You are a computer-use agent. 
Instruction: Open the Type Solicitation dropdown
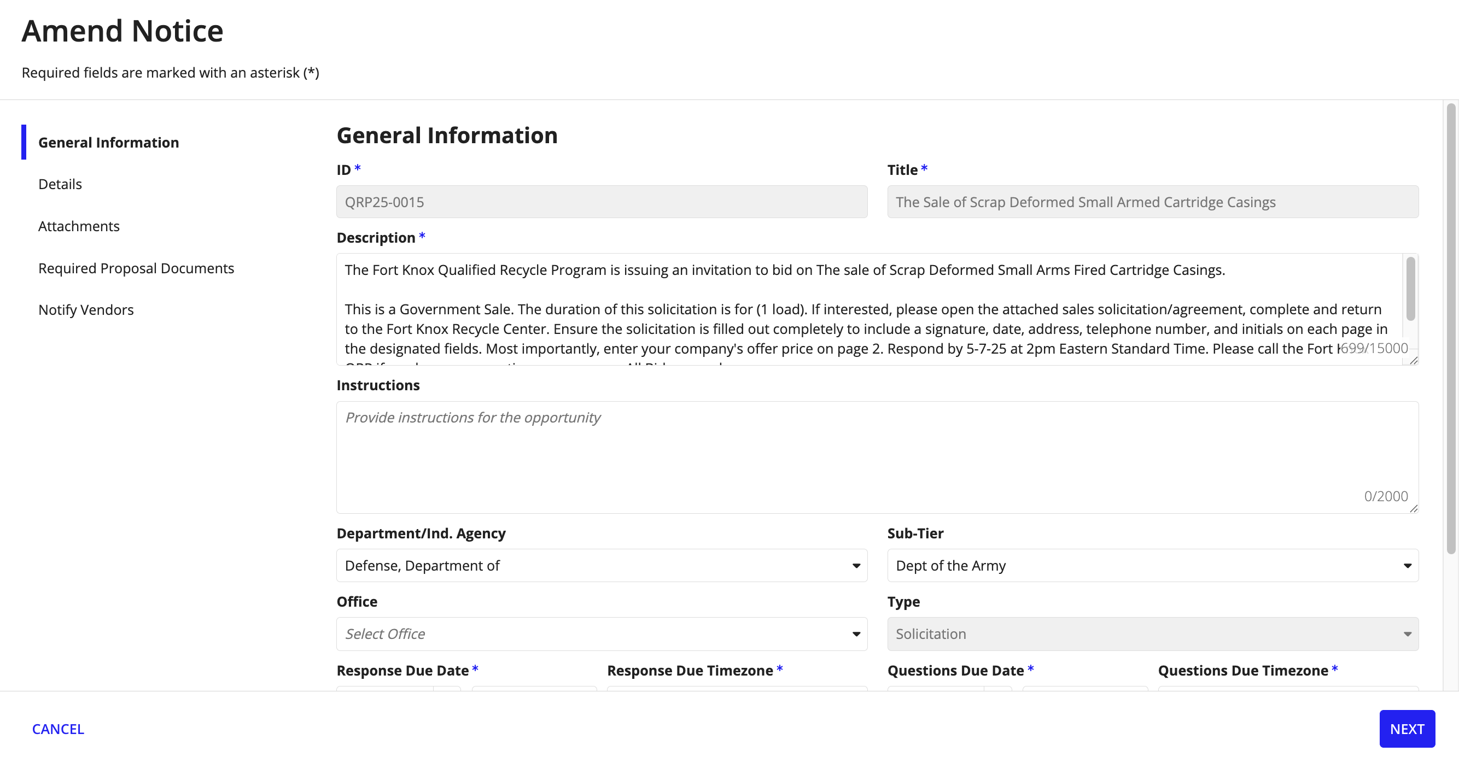tap(1153, 633)
